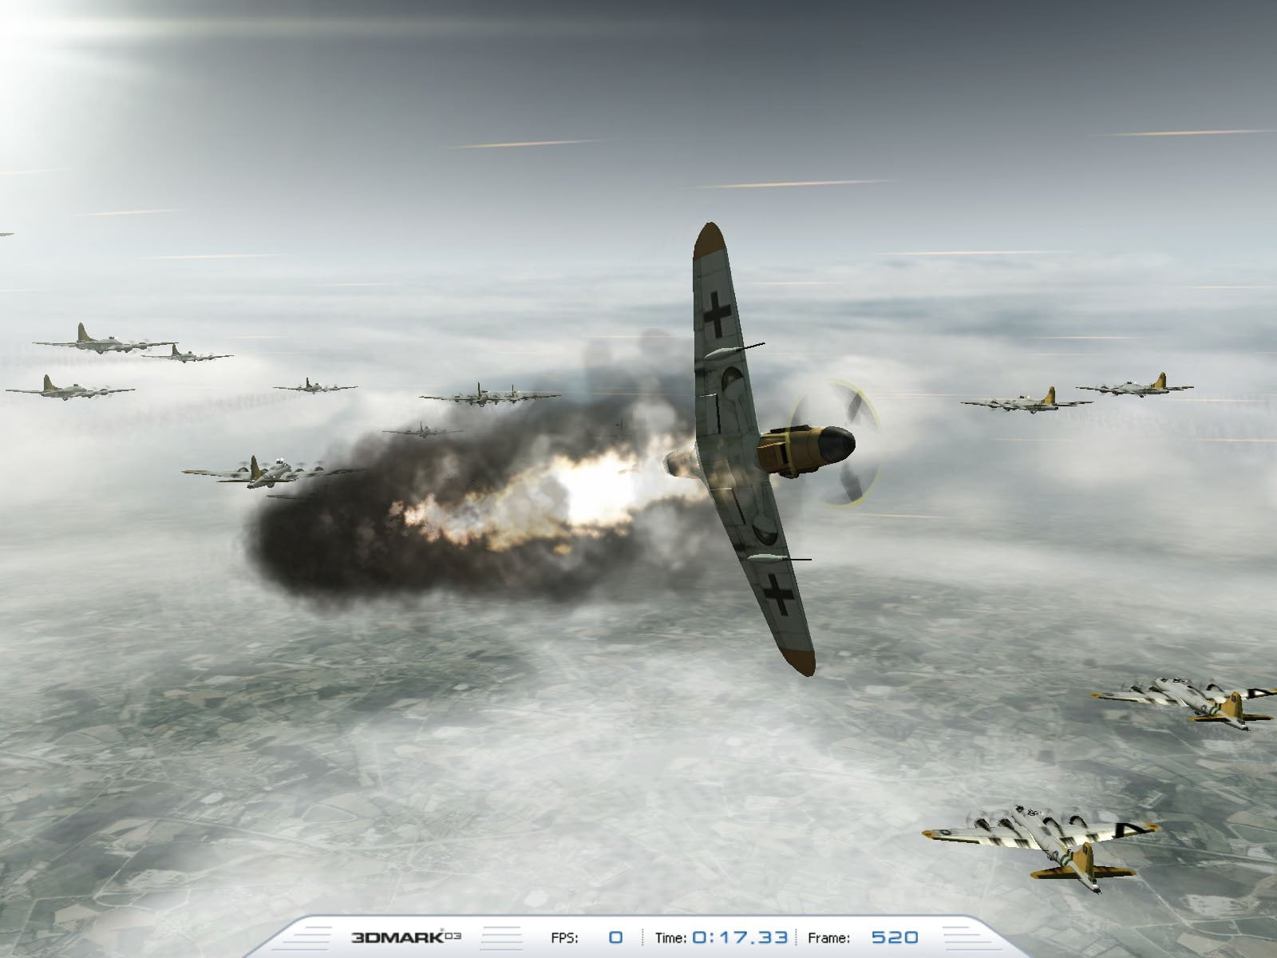1277x958 pixels.
Task: Click the frame count value 520
Action: click(x=895, y=937)
